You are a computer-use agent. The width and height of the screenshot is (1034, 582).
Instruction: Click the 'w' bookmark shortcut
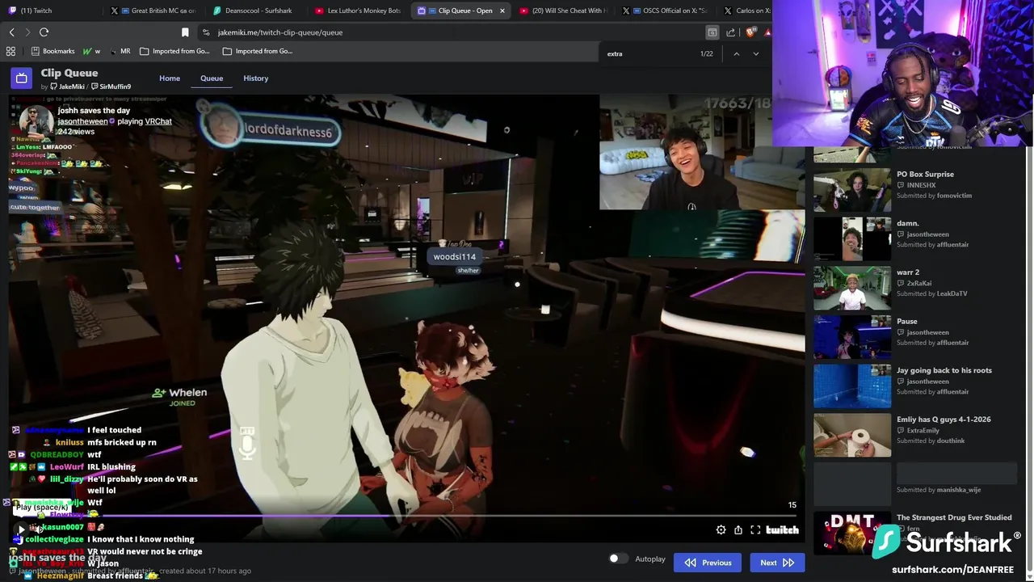pos(92,51)
